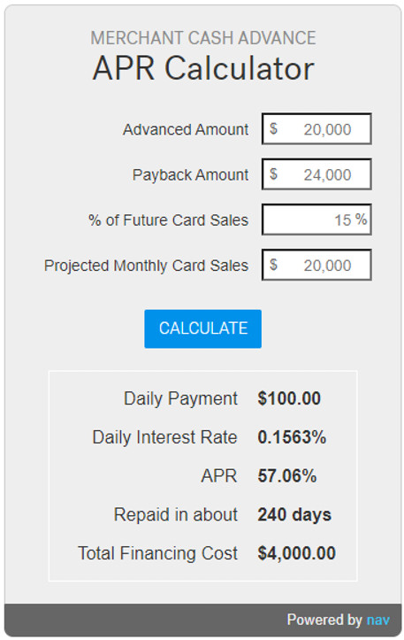Click the dollar sign in Monthly Card Sales
The image size is (404, 640).
pos(273,265)
